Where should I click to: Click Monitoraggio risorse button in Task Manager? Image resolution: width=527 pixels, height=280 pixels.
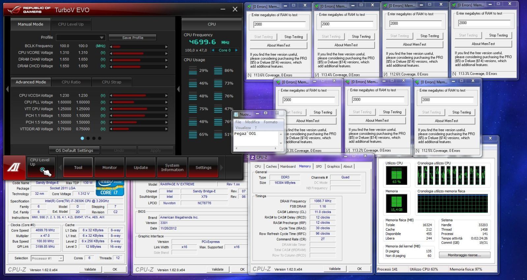[464, 255]
